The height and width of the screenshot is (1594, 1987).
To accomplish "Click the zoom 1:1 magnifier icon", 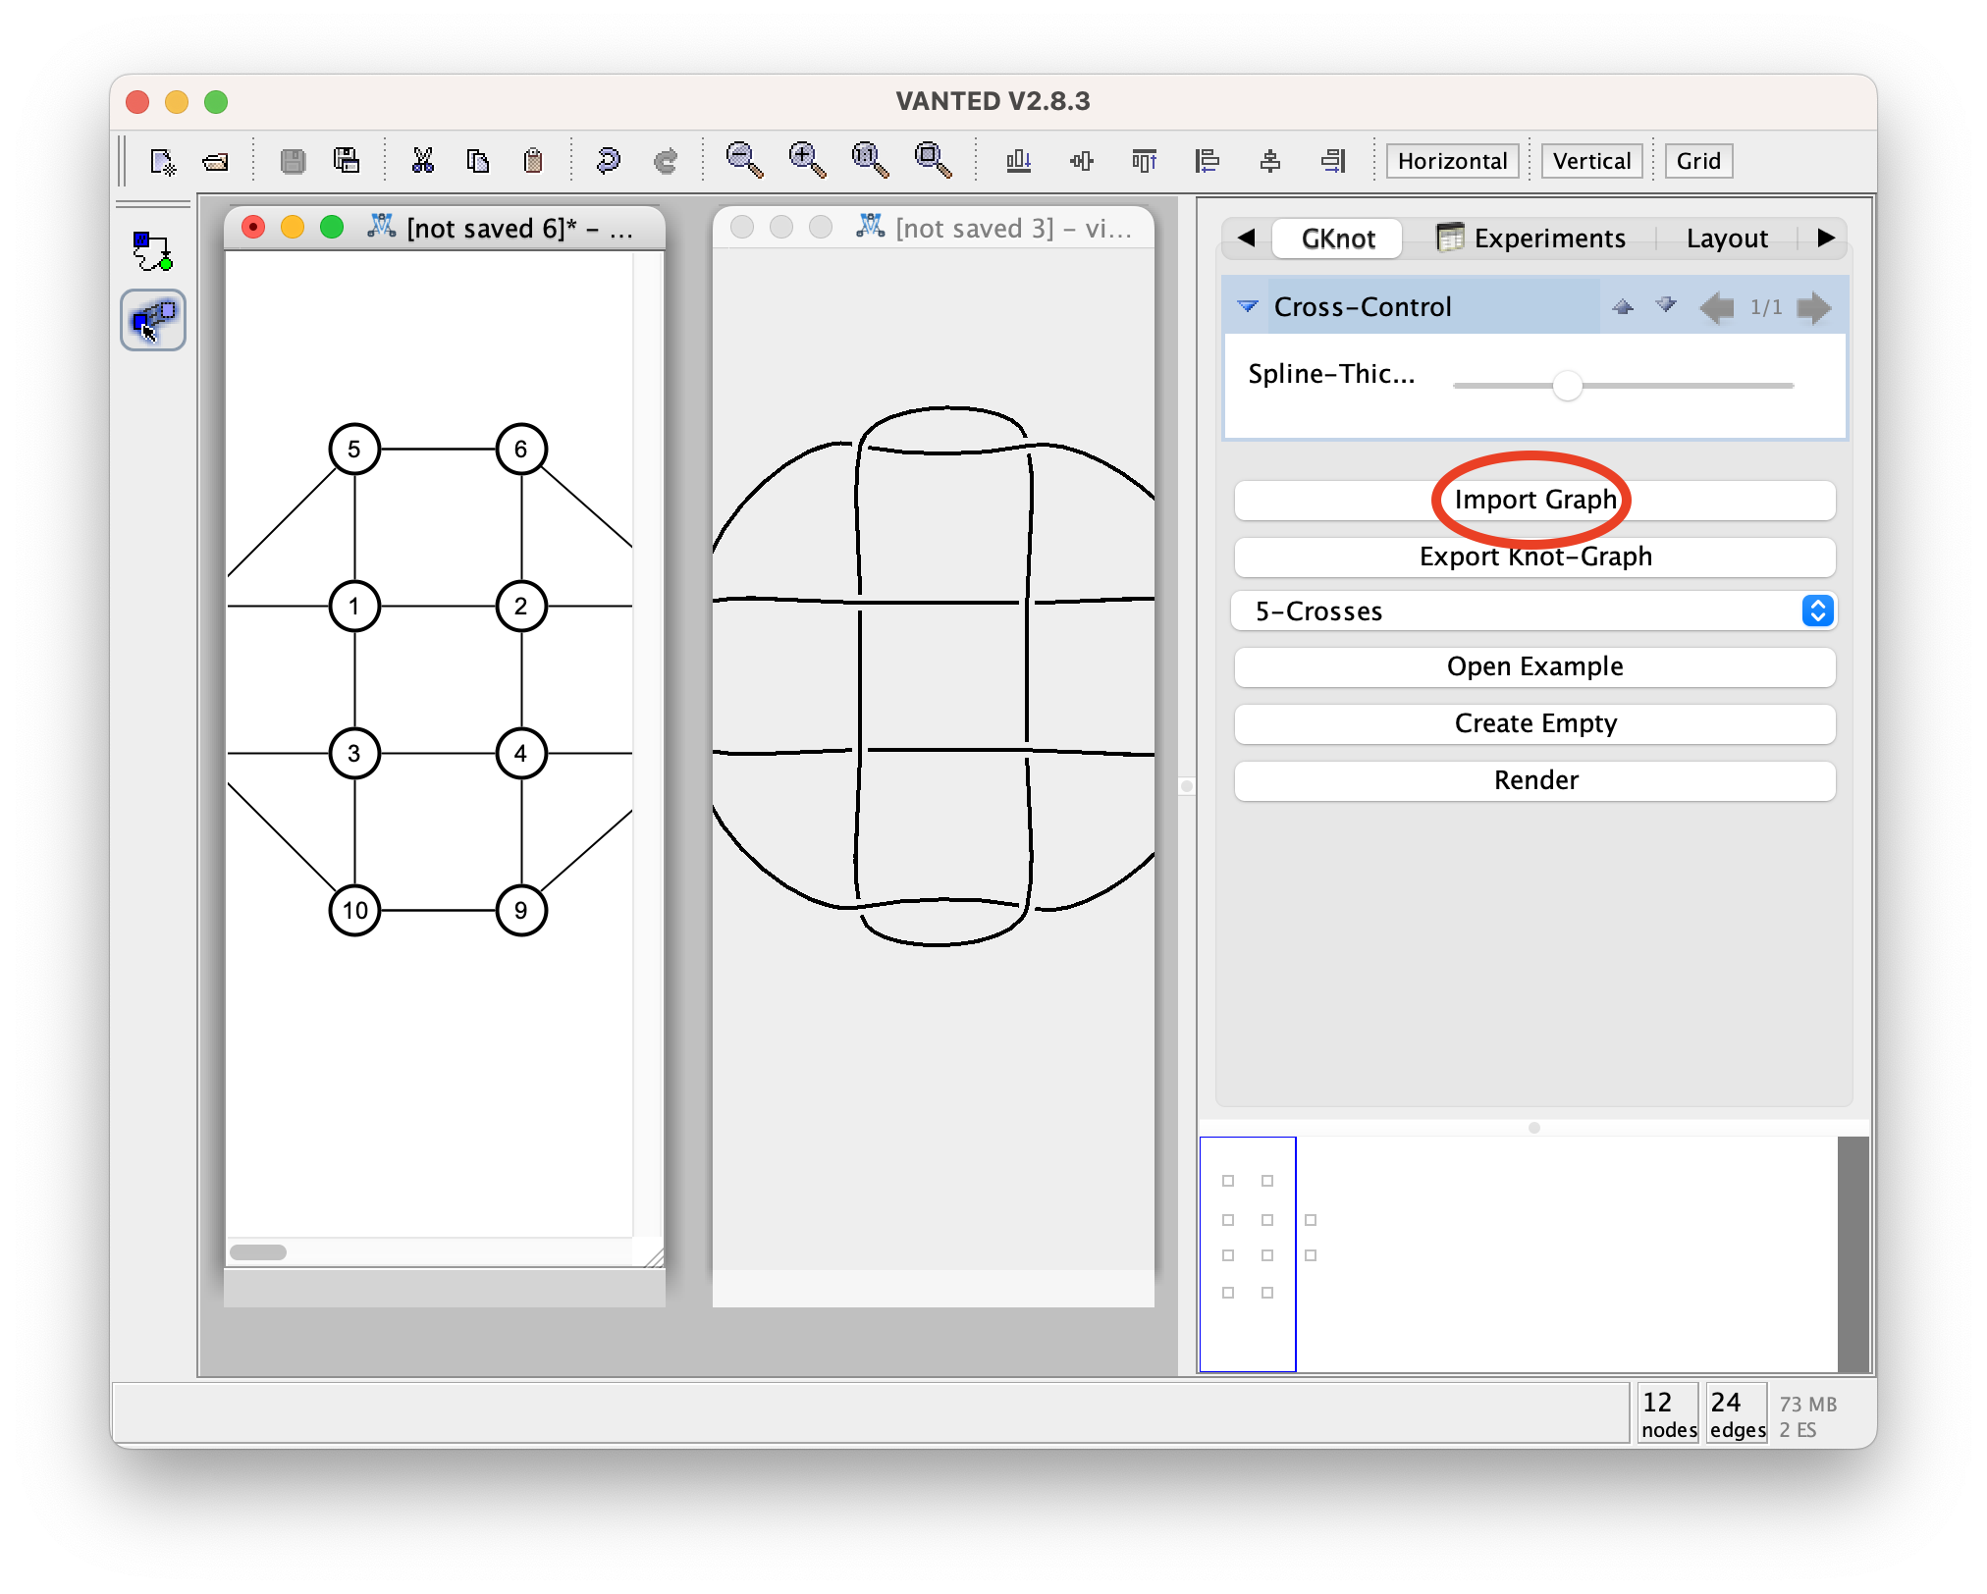I will coord(870,160).
